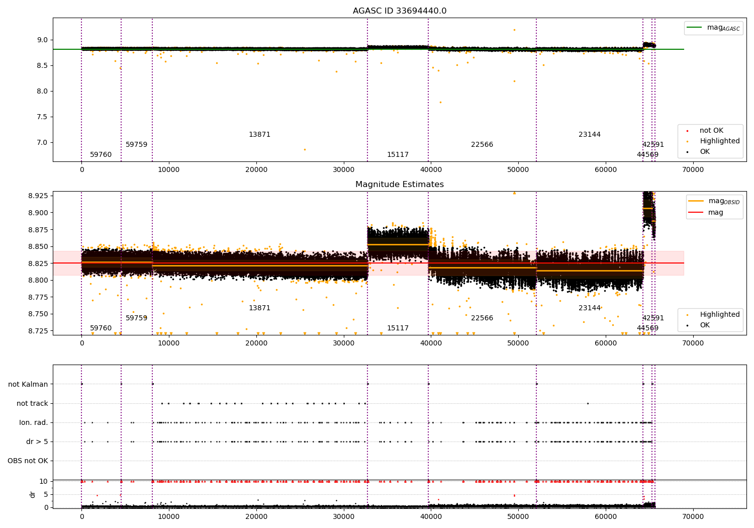Screen dimensions: 754x528
Task: Click the green line sample in top legend
Action: pyautogui.click(x=695, y=28)
